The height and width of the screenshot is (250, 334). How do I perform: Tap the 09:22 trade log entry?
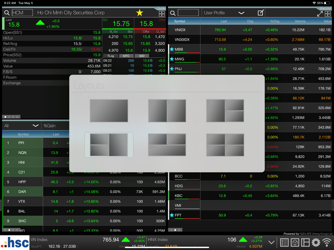[x=134, y=61]
